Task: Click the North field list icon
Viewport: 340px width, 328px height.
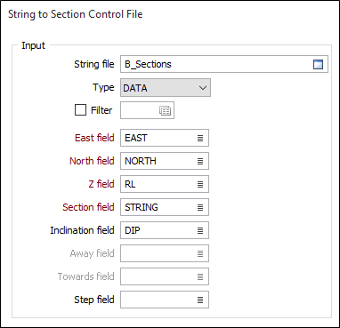Action: [x=200, y=161]
